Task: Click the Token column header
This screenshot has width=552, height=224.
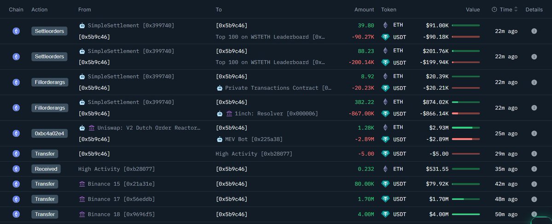Action: tap(389, 9)
